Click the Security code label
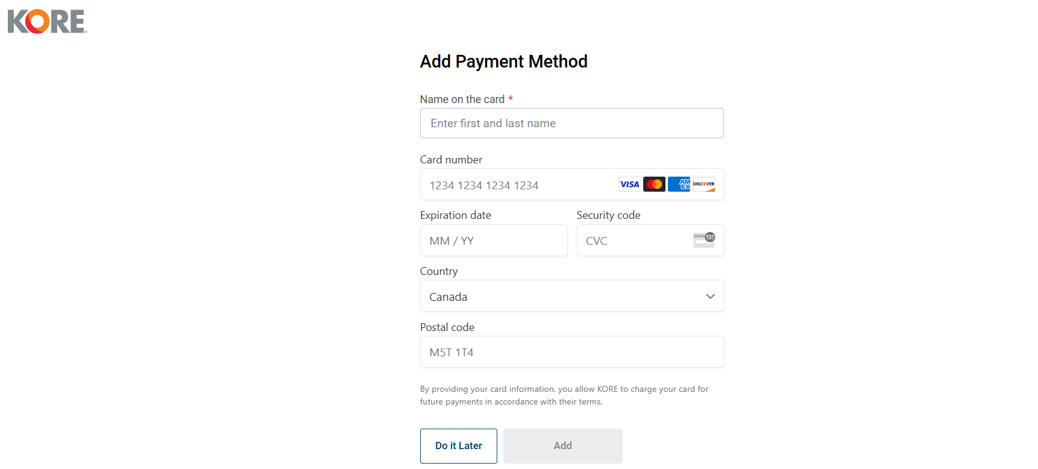This screenshot has width=1038, height=469. pos(608,215)
